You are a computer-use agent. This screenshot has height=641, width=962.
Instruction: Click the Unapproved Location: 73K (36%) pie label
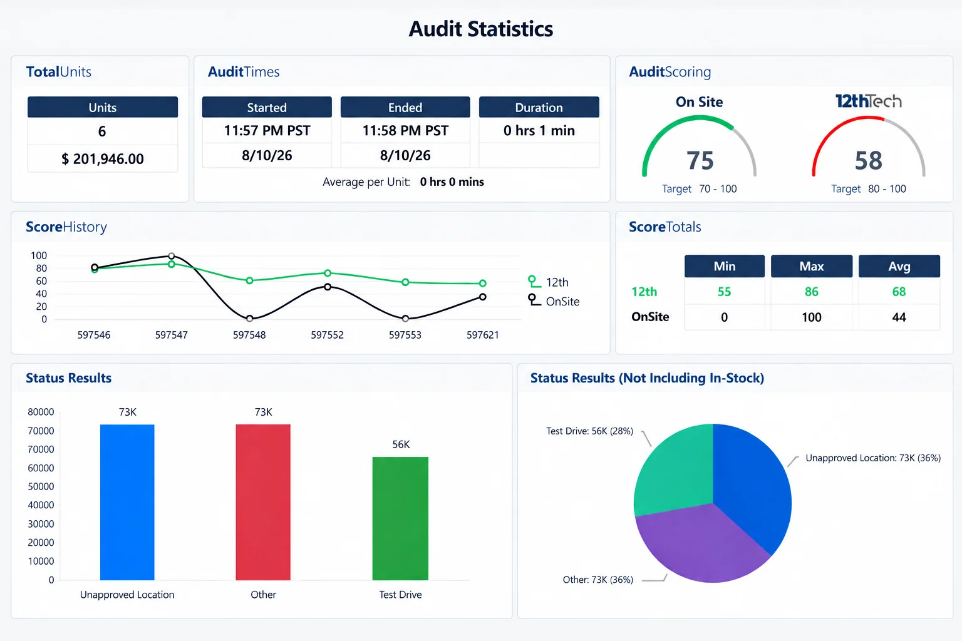click(x=873, y=458)
